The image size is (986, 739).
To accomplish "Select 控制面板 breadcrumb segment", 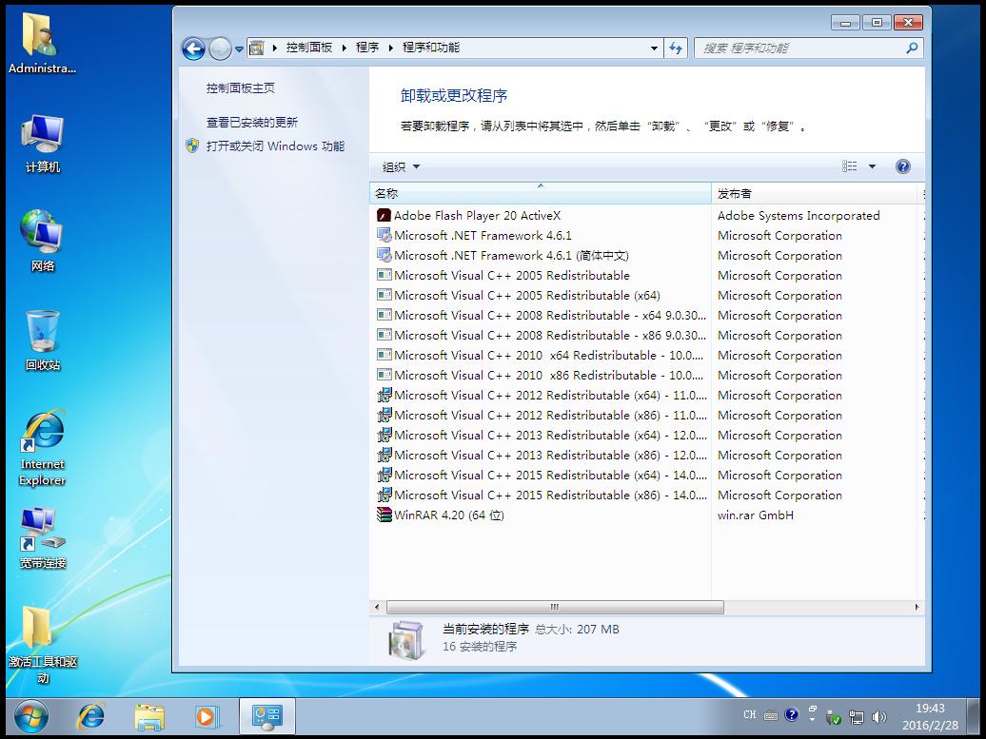I will pyautogui.click(x=308, y=48).
